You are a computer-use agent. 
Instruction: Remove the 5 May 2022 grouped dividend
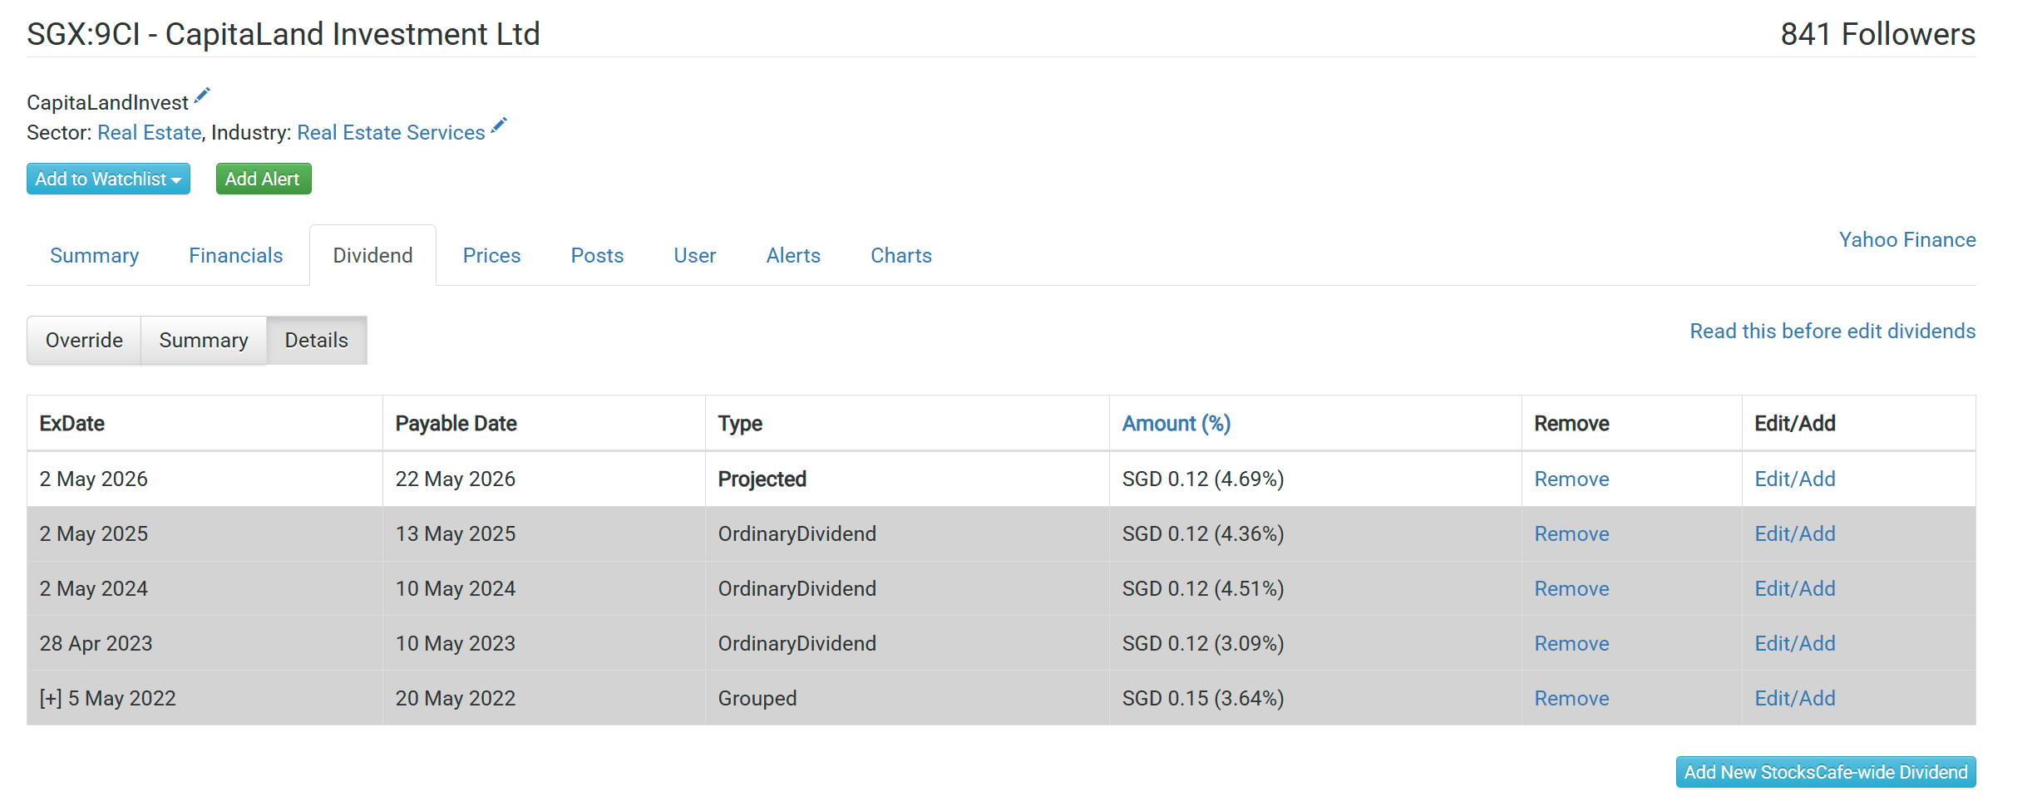(1571, 698)
